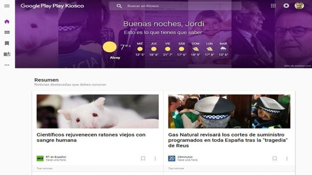Viewport: 312px width, 175px height.
Task: Click the white mouse article thumbnail
Action: tap(97, 111)
